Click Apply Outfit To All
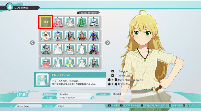Screen dimensions: 201x111 point(153,106)
